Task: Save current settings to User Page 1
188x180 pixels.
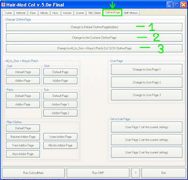Action: click(147, 127)
